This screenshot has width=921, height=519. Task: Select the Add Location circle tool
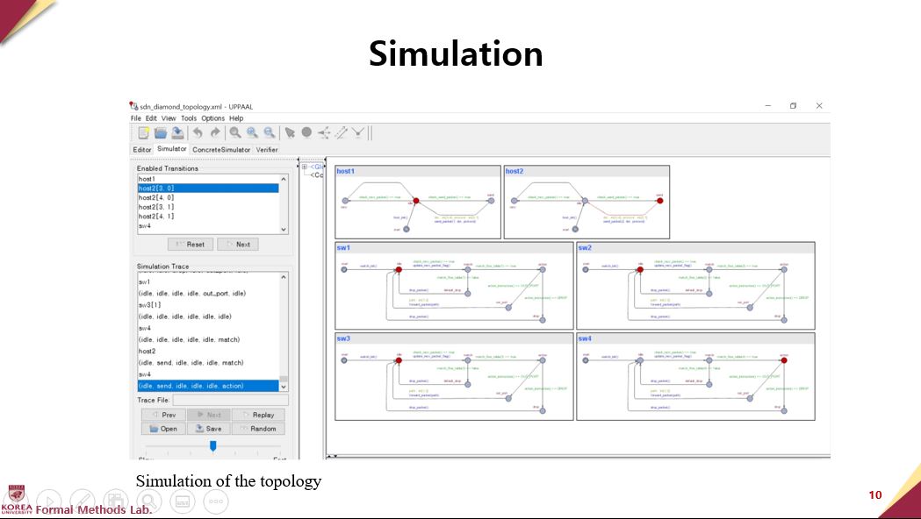pos(306,133)
